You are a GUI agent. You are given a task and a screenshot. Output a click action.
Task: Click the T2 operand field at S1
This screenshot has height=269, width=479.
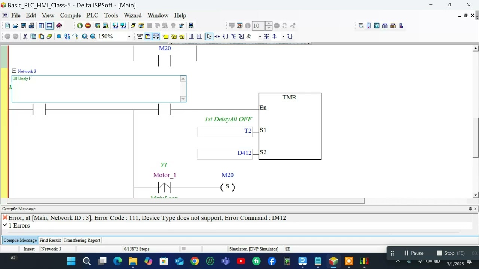[225, 132]
